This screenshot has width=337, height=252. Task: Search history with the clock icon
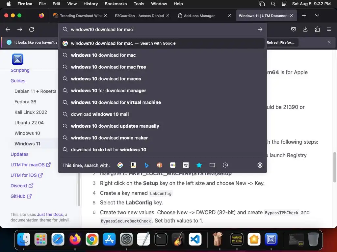point(225,165)
